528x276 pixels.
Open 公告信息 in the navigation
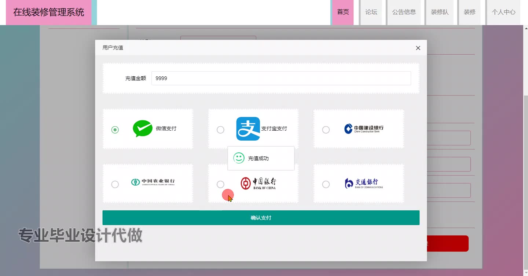point(404,12)
